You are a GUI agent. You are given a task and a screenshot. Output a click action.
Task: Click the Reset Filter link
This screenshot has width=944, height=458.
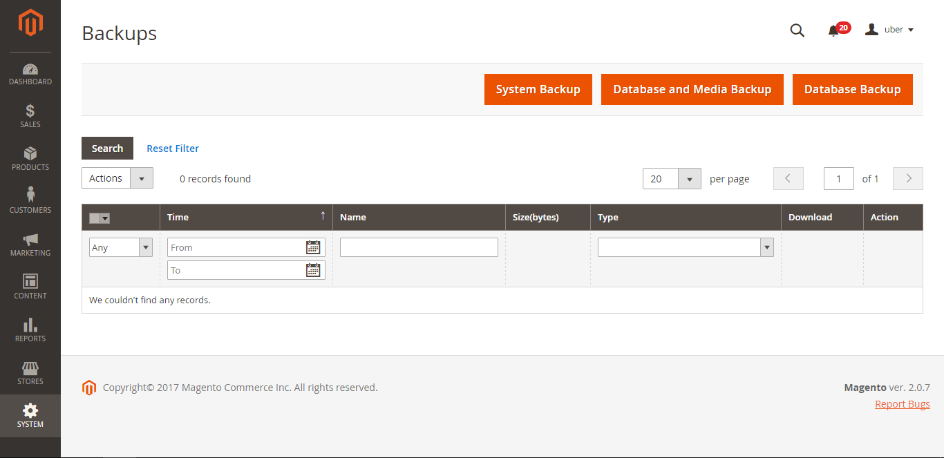(173, 149)
